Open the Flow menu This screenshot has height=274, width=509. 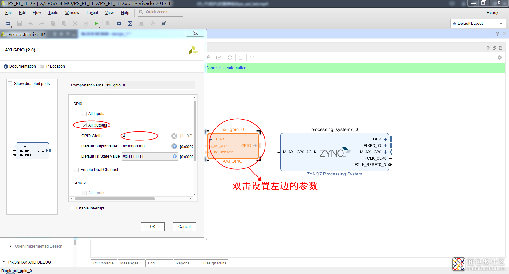click(37, 13)
